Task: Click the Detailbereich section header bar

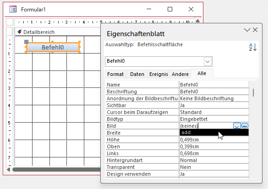Action: pyautogui.click(x=58, y=32)
